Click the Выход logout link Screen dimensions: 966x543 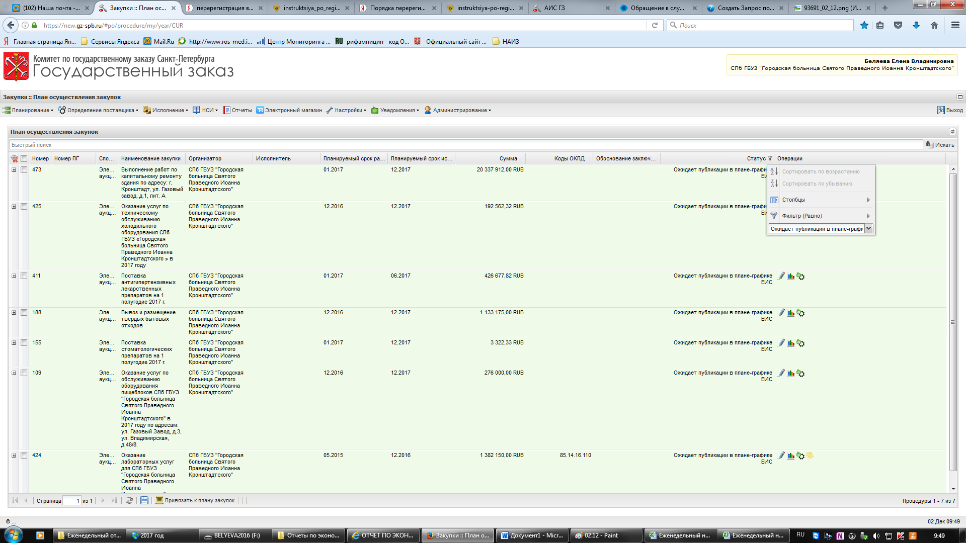click(950, 110)
